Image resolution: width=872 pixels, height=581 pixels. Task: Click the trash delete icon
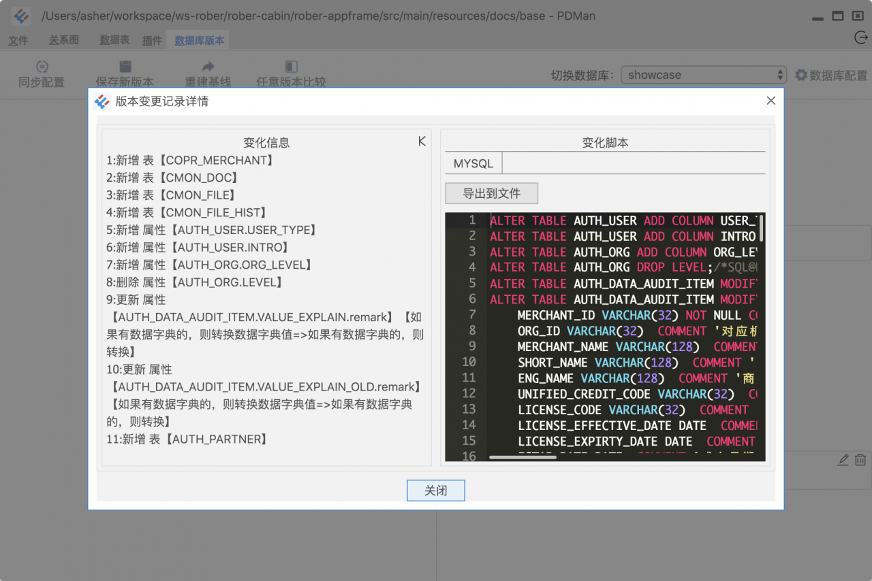(x=860, y=460)
